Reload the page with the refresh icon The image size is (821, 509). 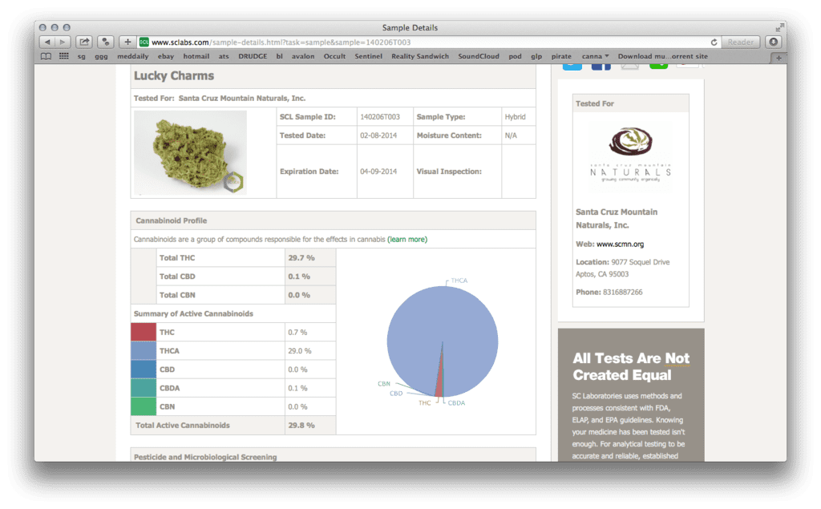[x=714, y=42]
